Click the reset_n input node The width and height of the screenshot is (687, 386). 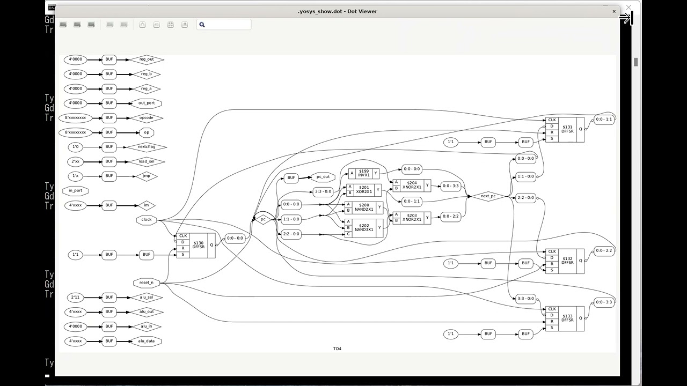click(x=147, y=283)
